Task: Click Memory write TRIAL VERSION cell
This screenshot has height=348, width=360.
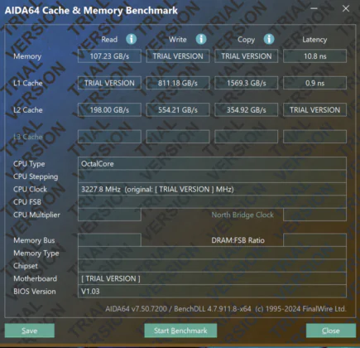Action: pos(178,56)
